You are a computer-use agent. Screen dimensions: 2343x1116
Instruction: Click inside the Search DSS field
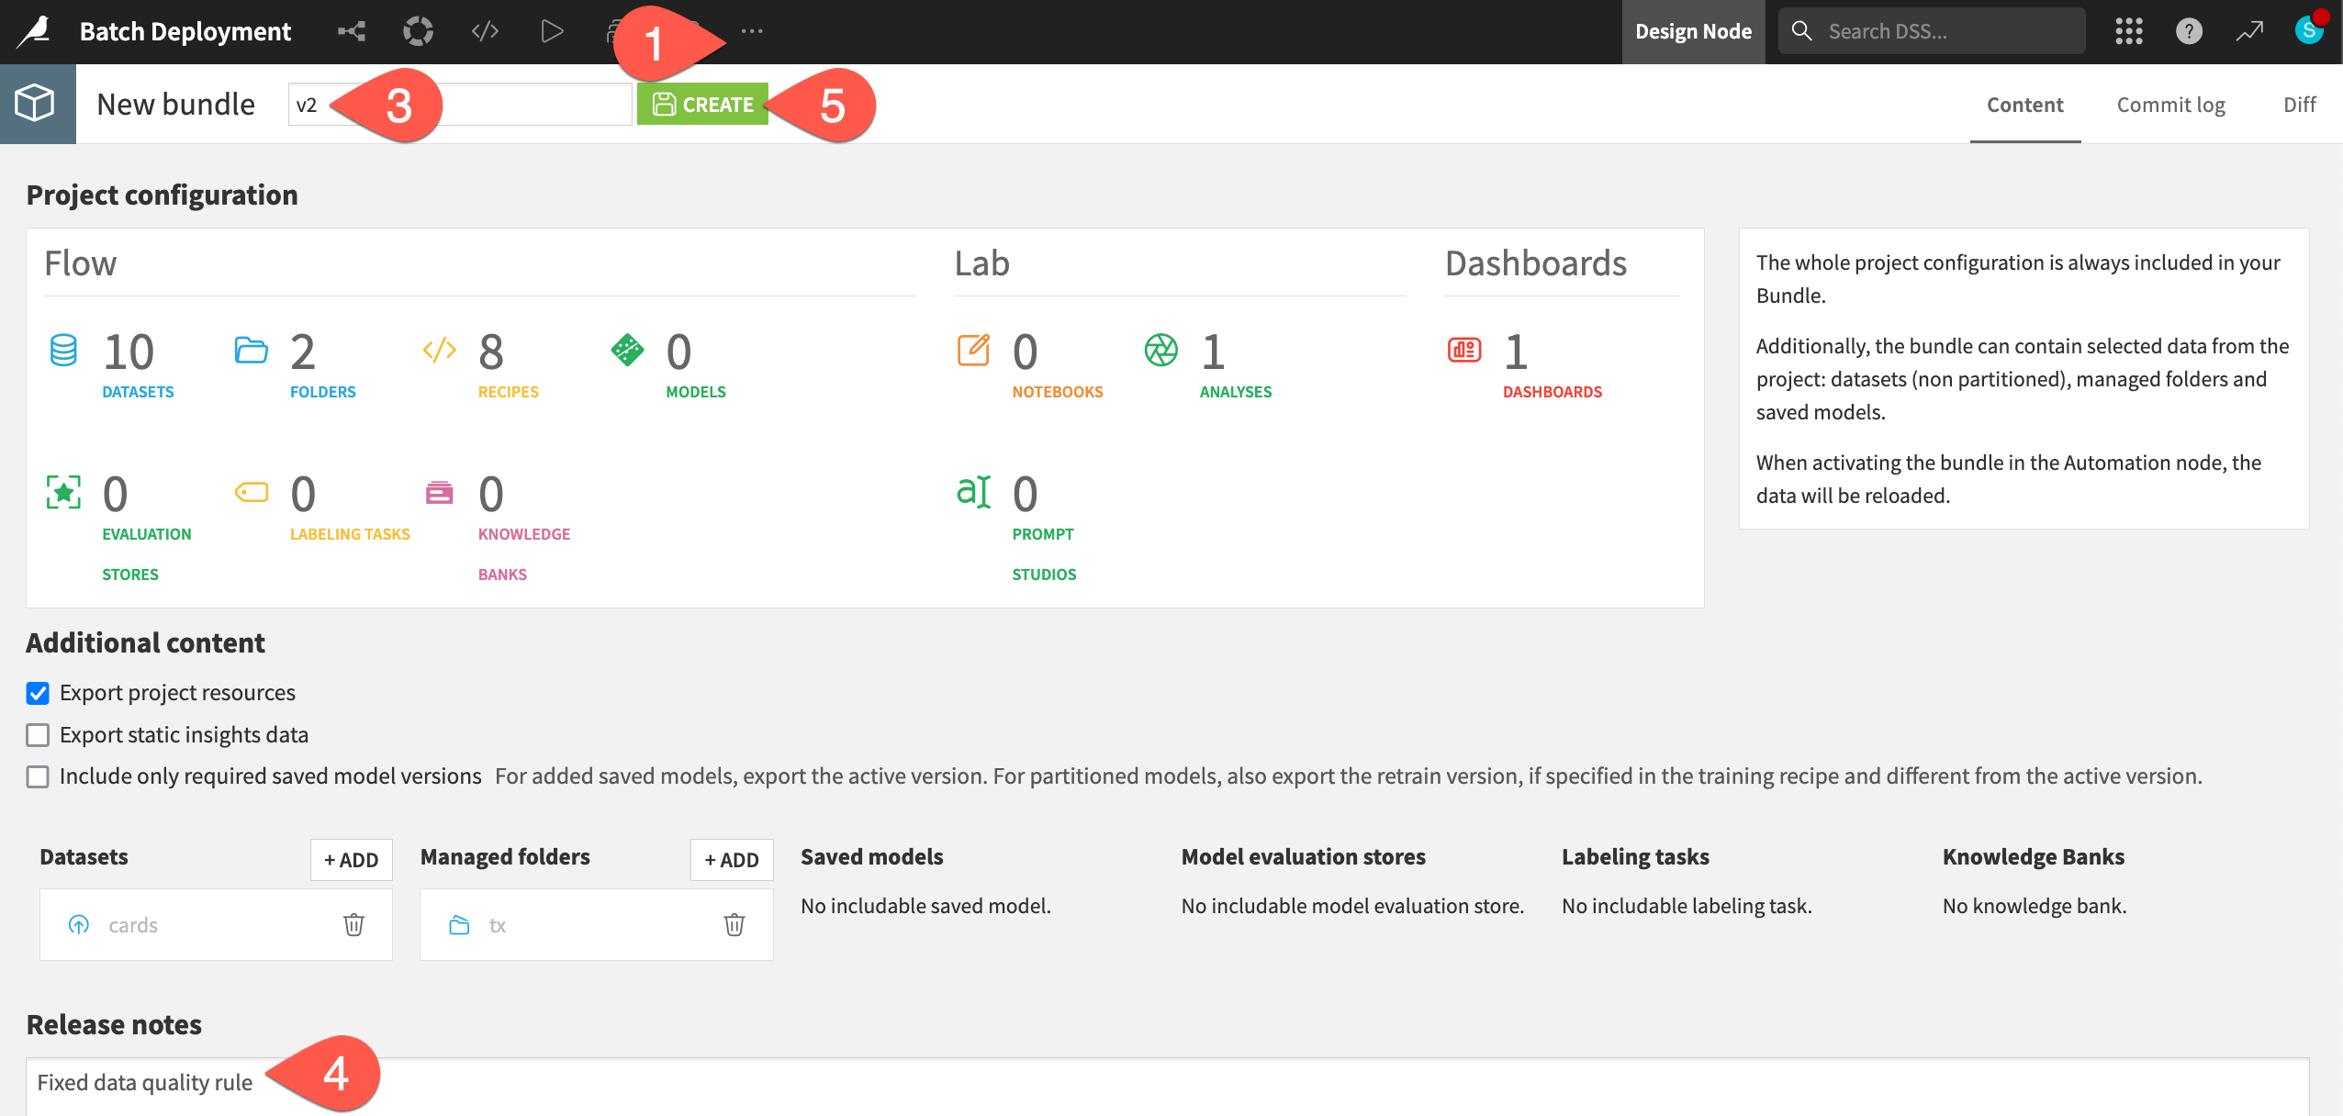click(x=1928, y=29)
